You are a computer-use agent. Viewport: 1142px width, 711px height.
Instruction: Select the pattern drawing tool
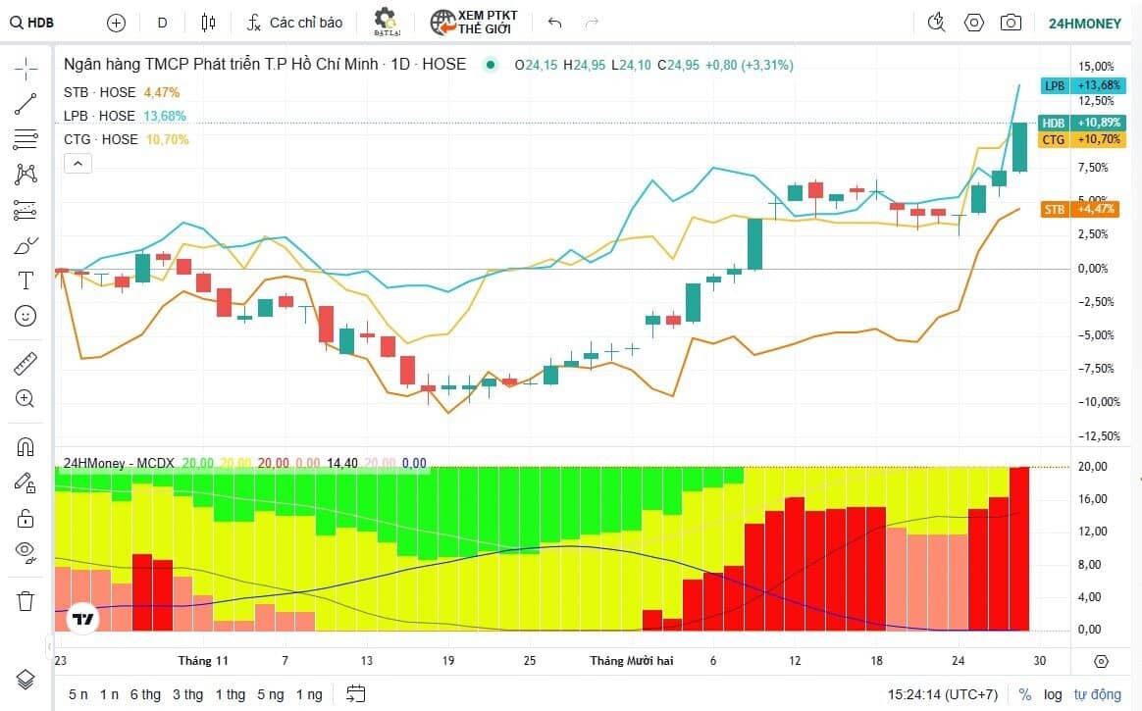pyautogui.click(x=26, y=174)
